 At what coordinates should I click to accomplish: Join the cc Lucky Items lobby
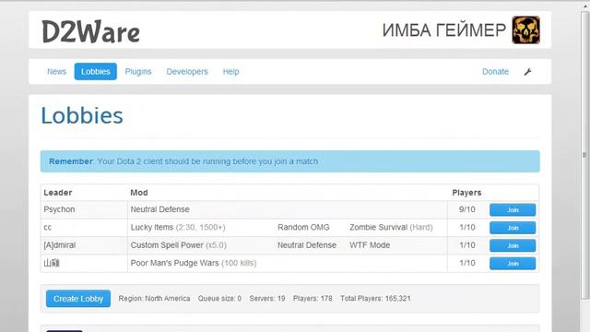click(513, 228)
